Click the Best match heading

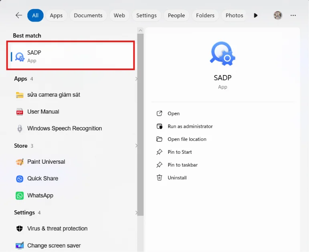point(27,36)
